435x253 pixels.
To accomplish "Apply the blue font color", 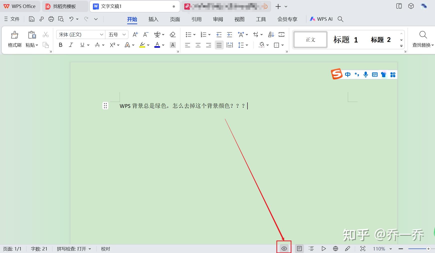I will [x=157, y=45].
